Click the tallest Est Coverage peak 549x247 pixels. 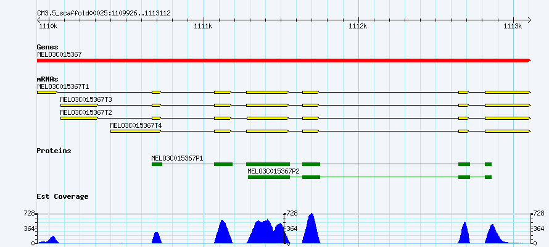[312, 230]
